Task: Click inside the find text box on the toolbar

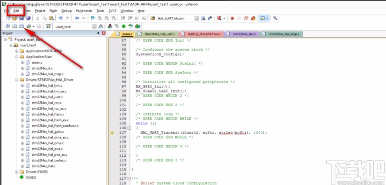Action: tap(176, 19)
